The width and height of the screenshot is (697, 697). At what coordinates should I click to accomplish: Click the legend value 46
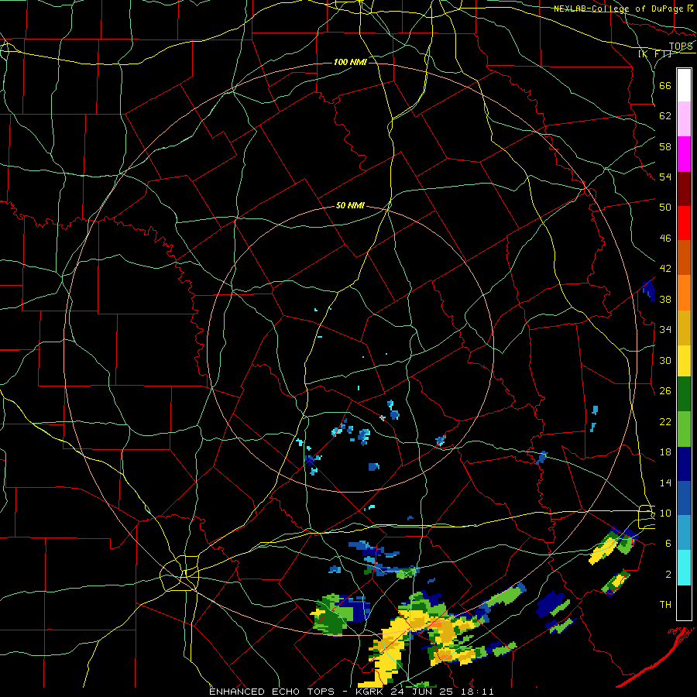tap(665, 239)
